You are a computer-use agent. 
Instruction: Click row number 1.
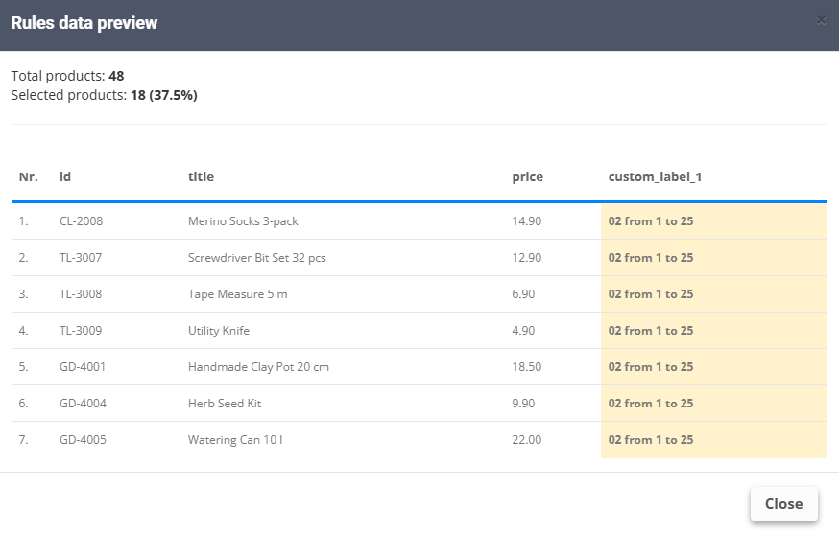24,221
